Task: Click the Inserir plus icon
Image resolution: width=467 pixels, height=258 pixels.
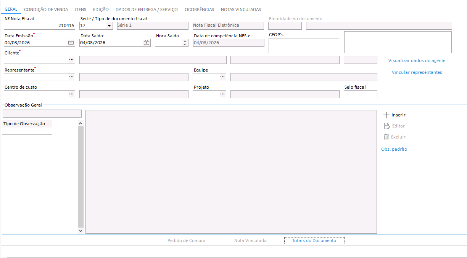Action: point(386,115)
